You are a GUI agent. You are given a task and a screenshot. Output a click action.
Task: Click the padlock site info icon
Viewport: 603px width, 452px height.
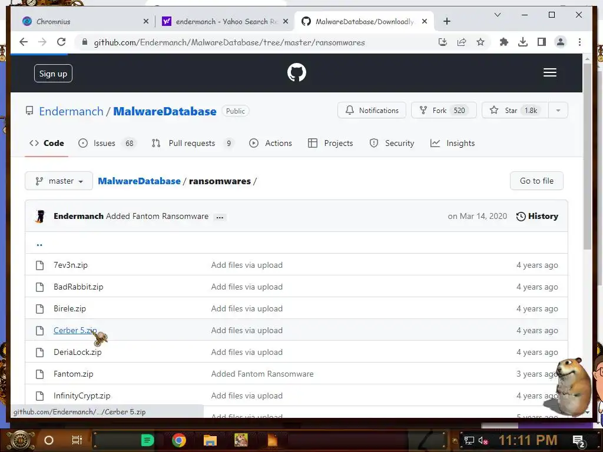(x=85, y=42)
